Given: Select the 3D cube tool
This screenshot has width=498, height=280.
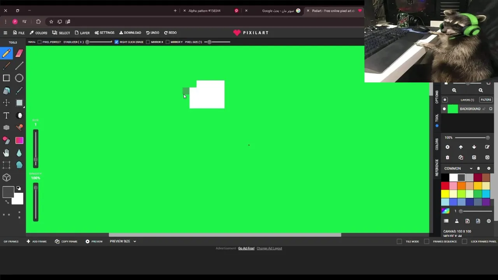Looking at the screenshot, I should click(x=6, y=178).
